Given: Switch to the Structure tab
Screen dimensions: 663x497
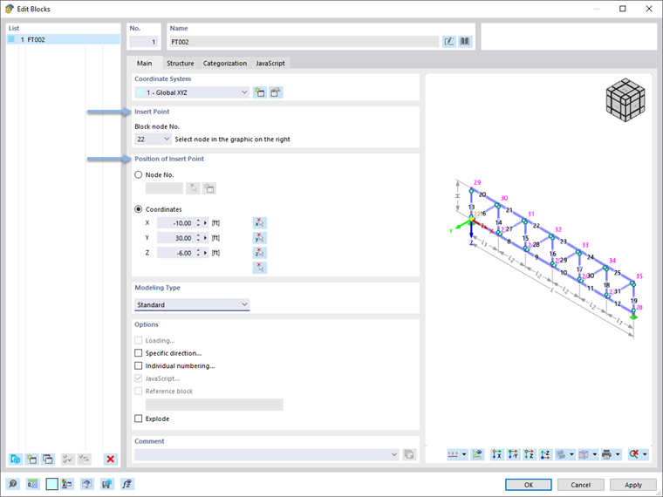Looking at the screenshot, I should click(180, 63).
